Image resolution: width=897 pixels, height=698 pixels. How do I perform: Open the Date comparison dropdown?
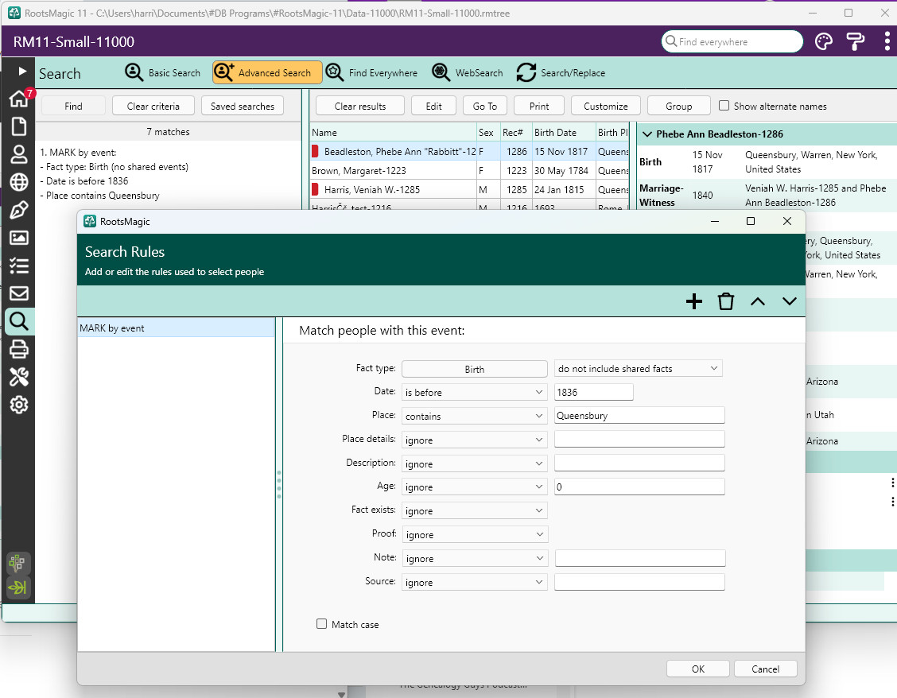(x=474, y=392)
